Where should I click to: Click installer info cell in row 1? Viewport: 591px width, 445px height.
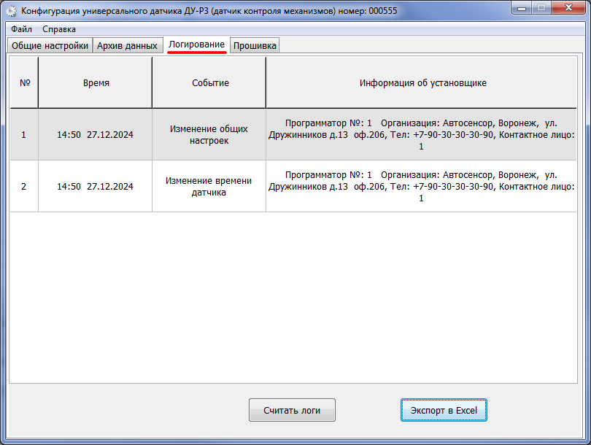point(422,134)
